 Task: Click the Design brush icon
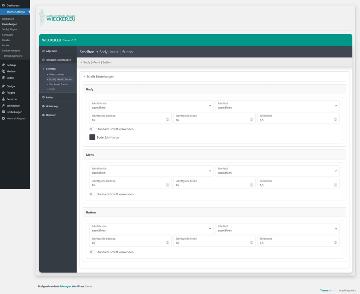point(3,86)
